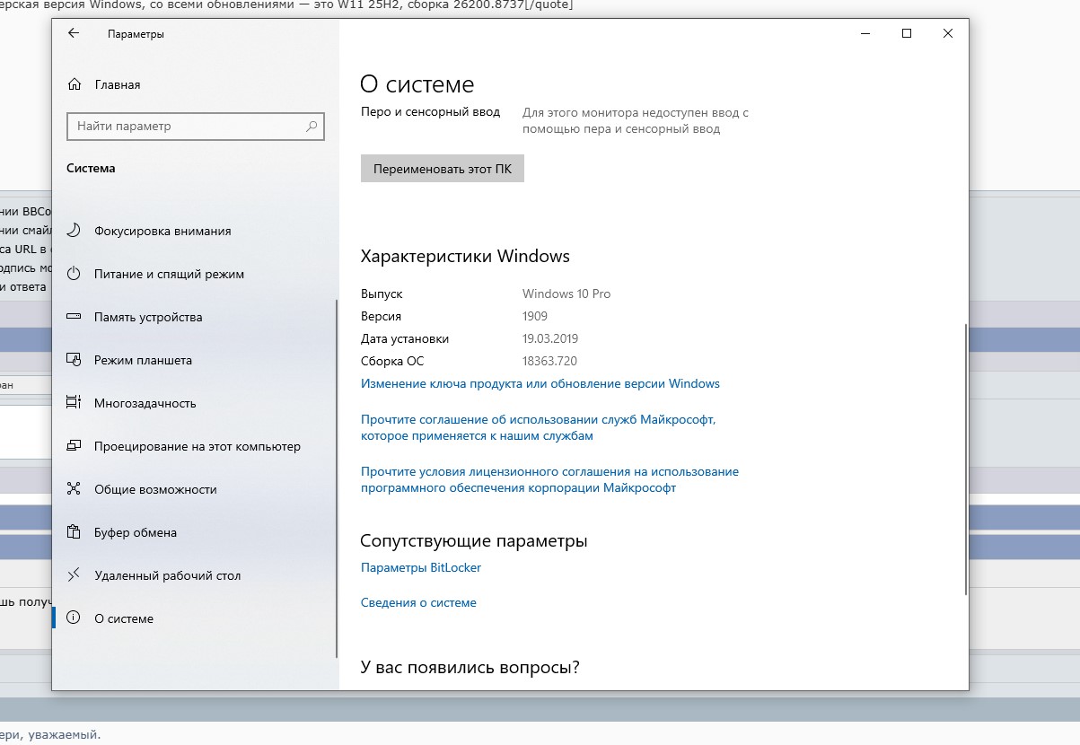The width and height of the screenshot is (1080, 745).
Task: Click the Перо и сенсорный ввод label
Action: (x=430, y=112)
